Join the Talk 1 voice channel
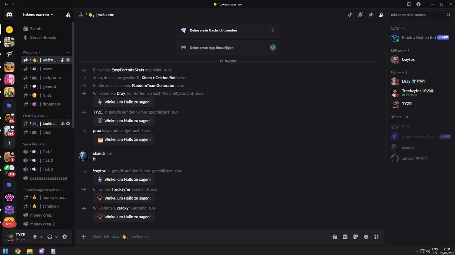This screenshot has width=455, height=255. (47, 152)
